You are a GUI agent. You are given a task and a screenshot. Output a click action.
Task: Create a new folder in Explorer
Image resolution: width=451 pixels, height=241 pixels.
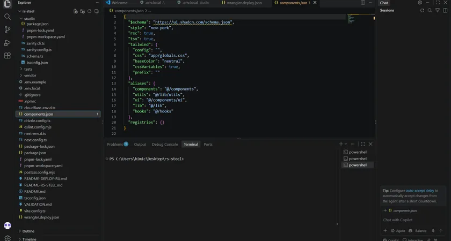pyautogui.click(x=82, y=11)
